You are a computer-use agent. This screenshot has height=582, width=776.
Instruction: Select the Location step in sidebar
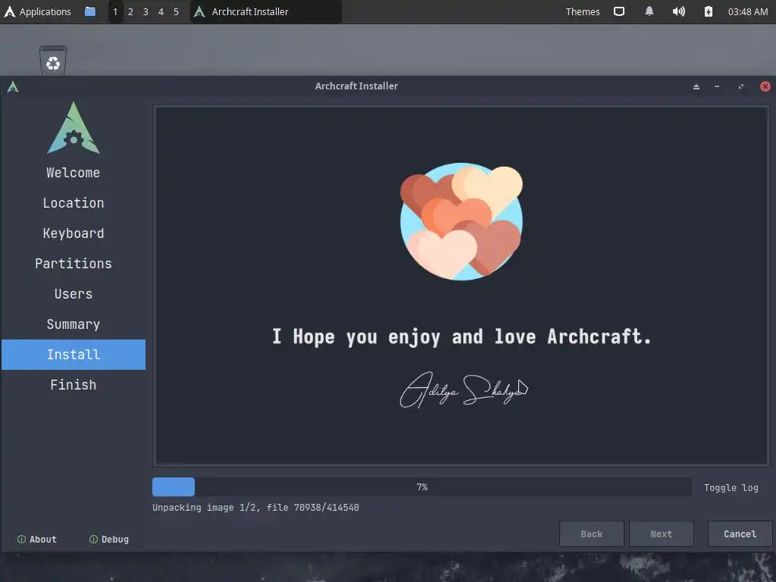pos(74,203)
